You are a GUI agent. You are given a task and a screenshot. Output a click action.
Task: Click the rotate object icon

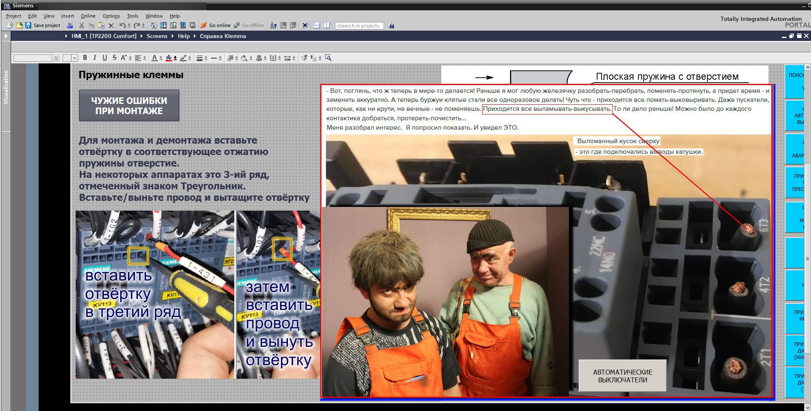(x=244, y=58)
